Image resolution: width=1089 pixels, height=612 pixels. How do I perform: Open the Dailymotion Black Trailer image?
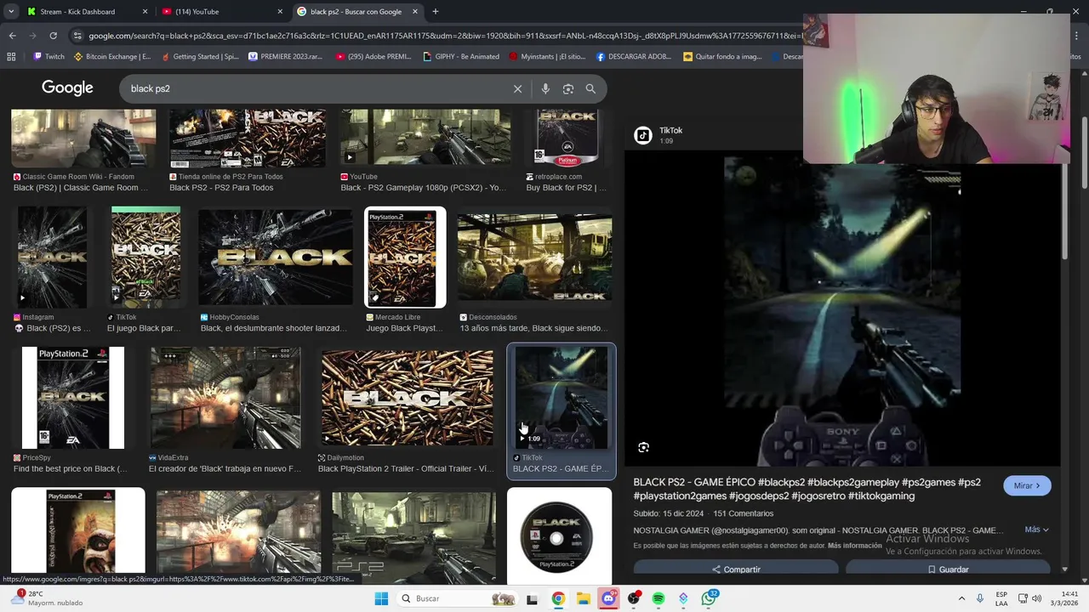coord(408,398)
